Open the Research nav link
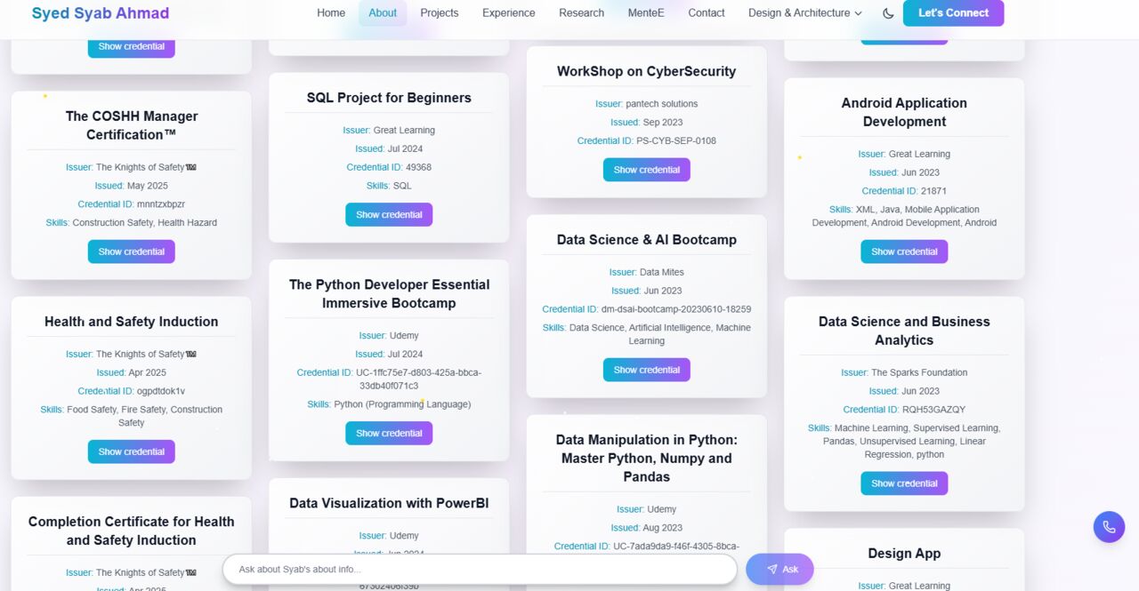The image size is (1139, 591). point(581,13)
